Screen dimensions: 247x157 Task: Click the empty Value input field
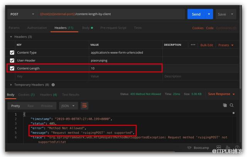(x=126, y=76)
